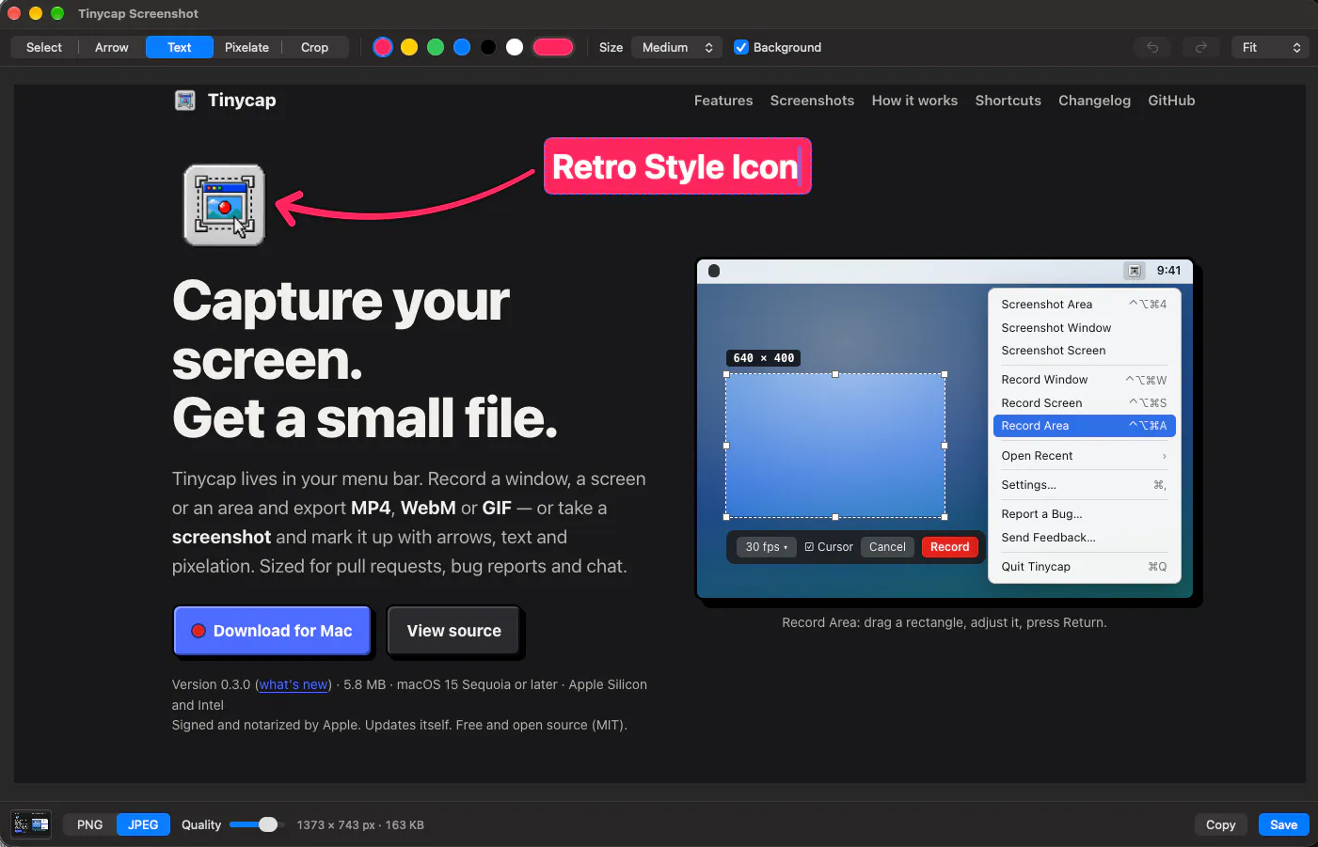The image size is (1318, 847).
Task: Open the Shortcuts nav link
Action: click(1008, 101)
